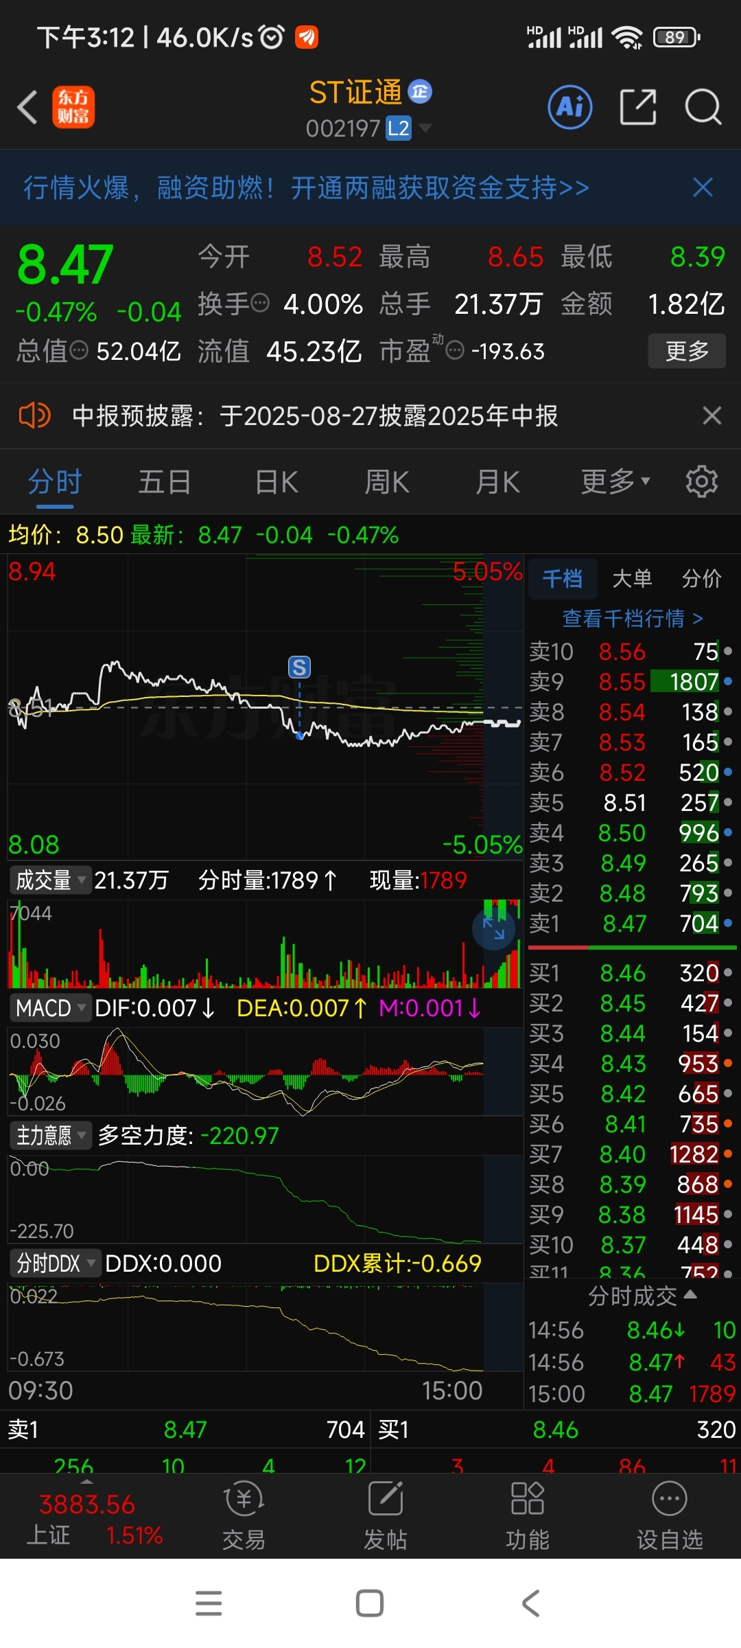Open the search magnifier icon
The width and height of the screenshot is (741, 1648).
click(703, 107)
